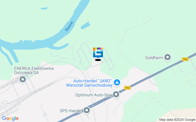The height and width of the screenshot is (122, 196).
Task: Click the roundabout circle near the bottom left
Action: (45, 115)
